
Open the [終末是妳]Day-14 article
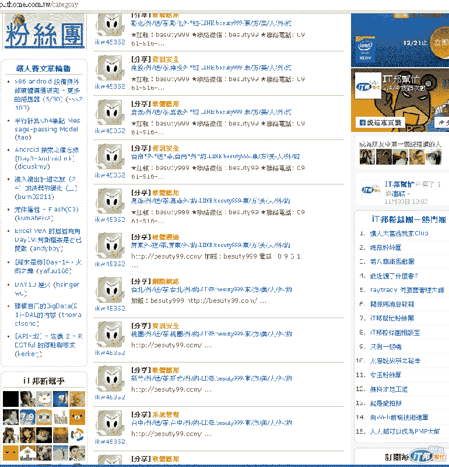[x=48, y=267]
